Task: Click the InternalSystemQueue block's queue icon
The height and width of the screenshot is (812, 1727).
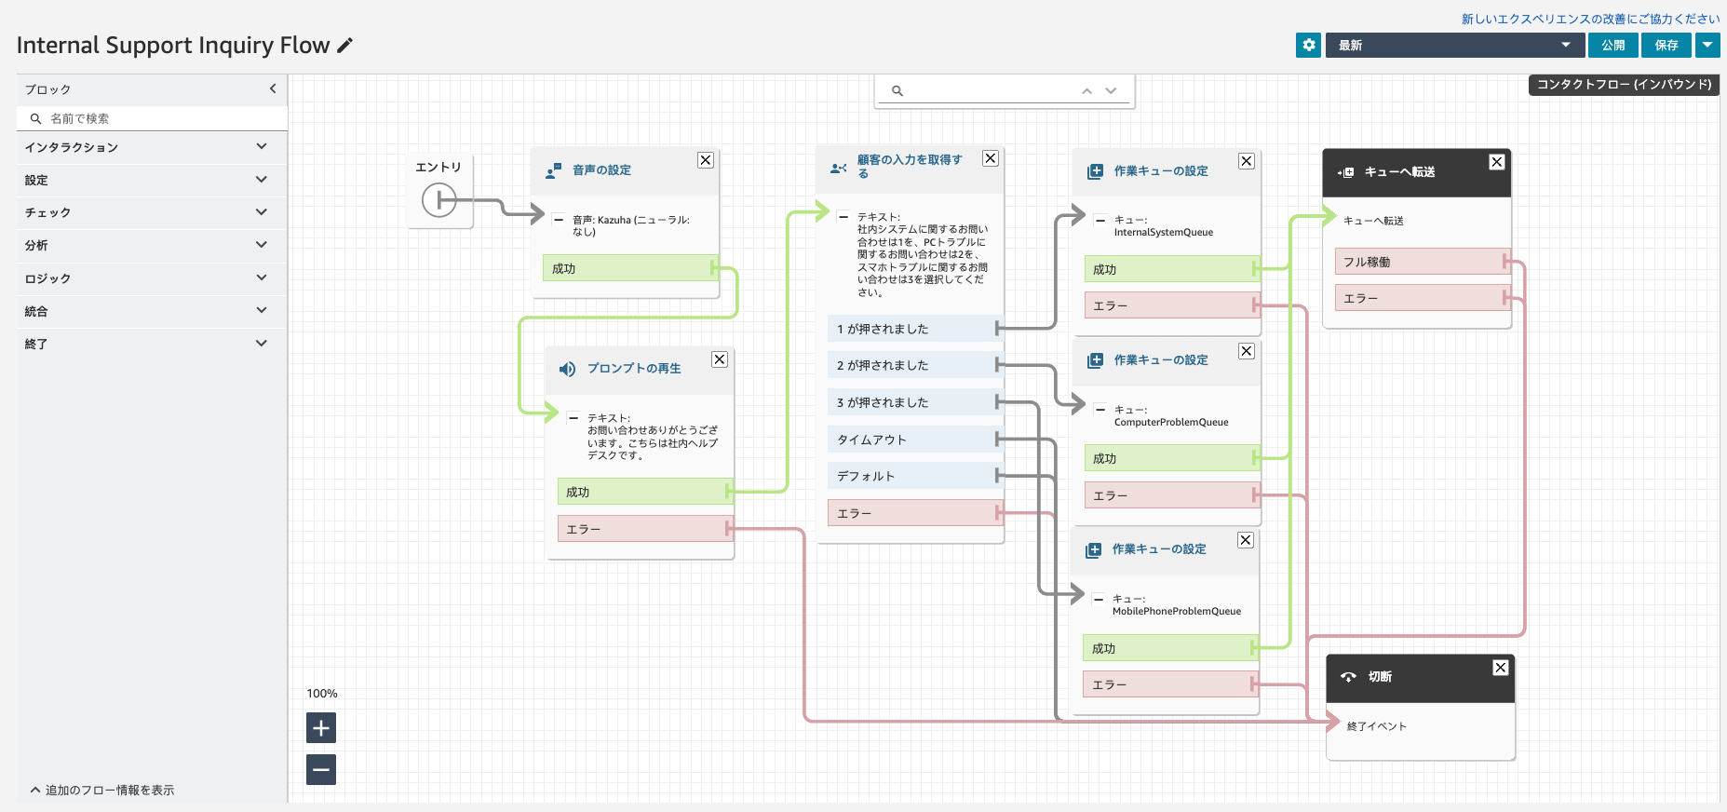Action: 1096,171
